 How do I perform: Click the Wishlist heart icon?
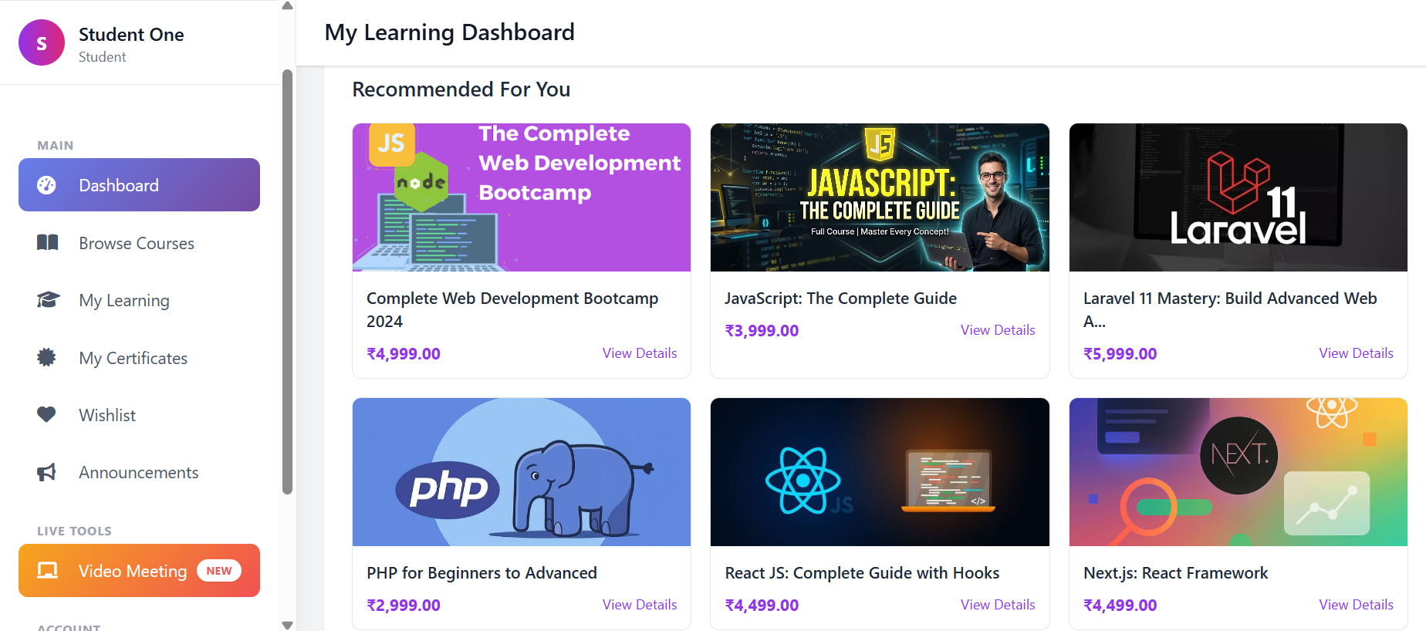[46, 415]
